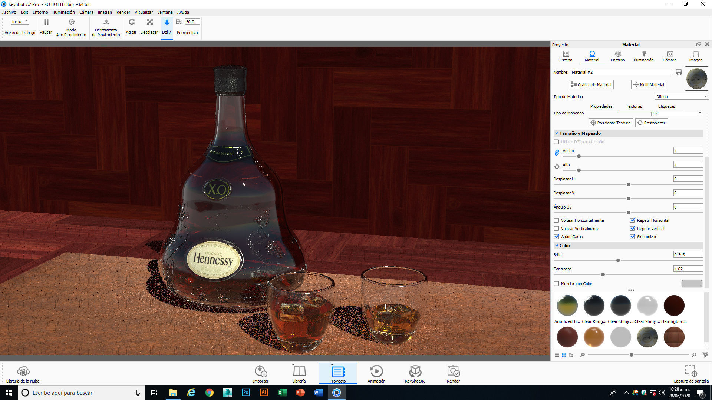The image size is (712, 400).
Task: Open the Visualizar menu
Action: (144, 12)
